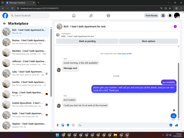Screen dimensions: 184x138
Task: Open the Friends icon in top navigation
Action: click(x=91, y=15)
